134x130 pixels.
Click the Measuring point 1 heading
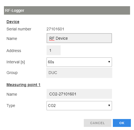click(23, 85)
